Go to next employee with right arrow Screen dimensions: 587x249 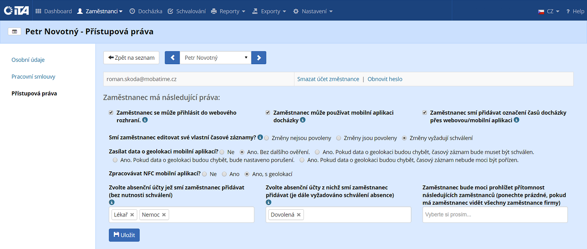click(259, 58)
